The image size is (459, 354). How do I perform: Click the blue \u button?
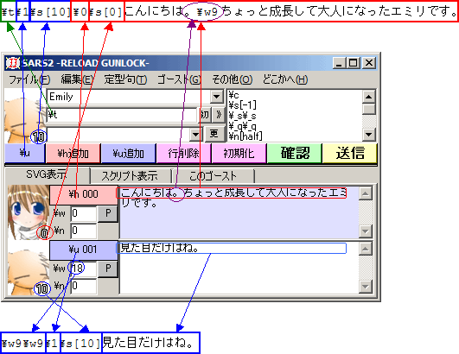click(25, 153)
